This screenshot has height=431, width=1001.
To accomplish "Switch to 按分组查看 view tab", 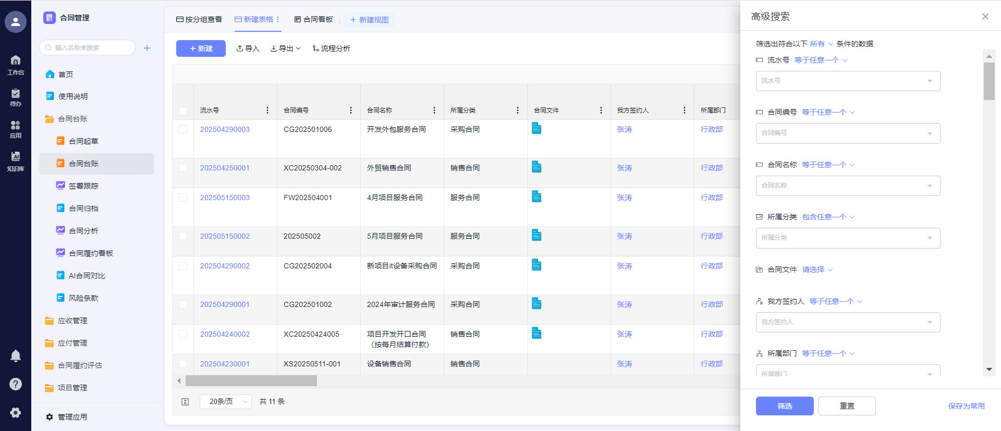I will (x=199, y=19).
